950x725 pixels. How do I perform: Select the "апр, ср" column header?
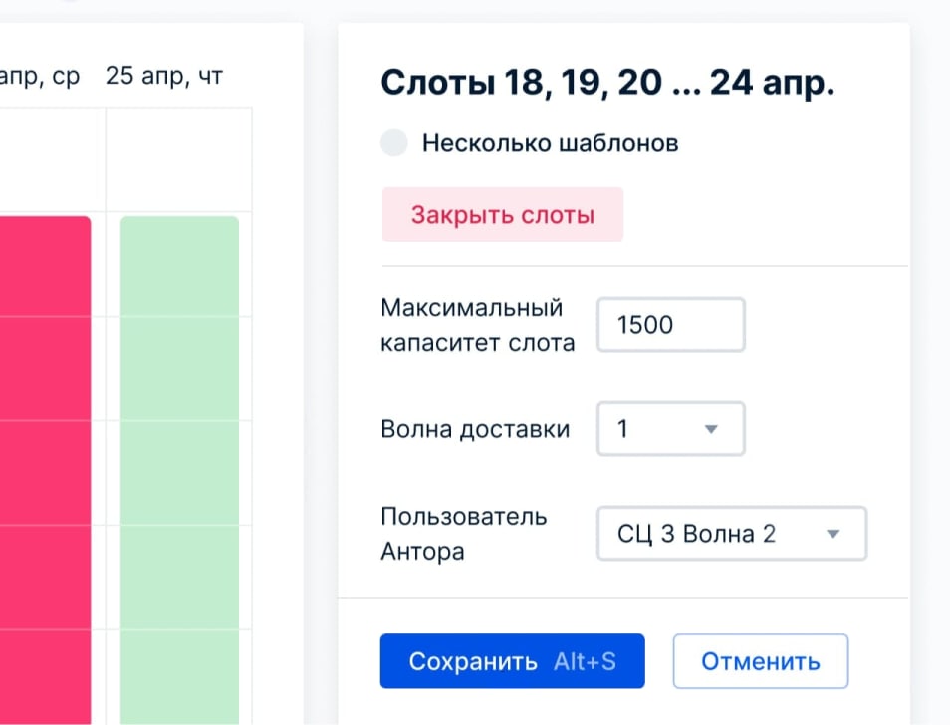pyautogui.click(x=40, y=77)
